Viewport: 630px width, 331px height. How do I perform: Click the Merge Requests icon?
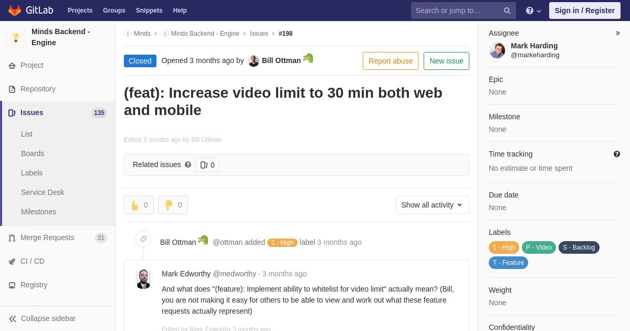click(x=12, y=238)
